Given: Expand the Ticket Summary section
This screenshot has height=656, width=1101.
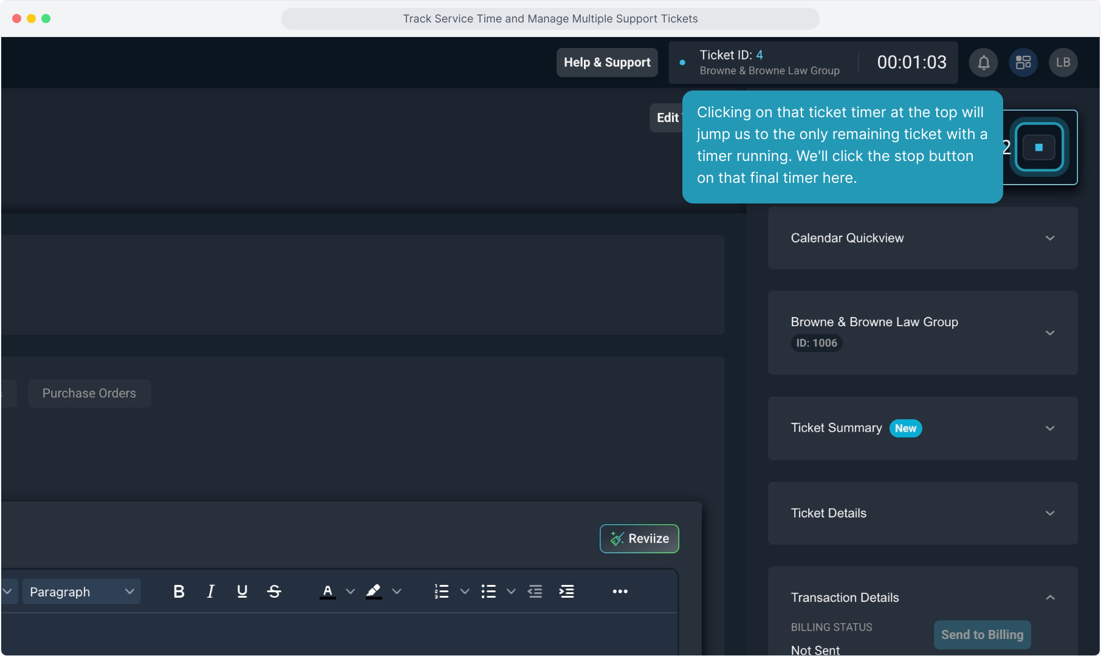Looking at the screenshot, I should click(x=1049, y=428).
